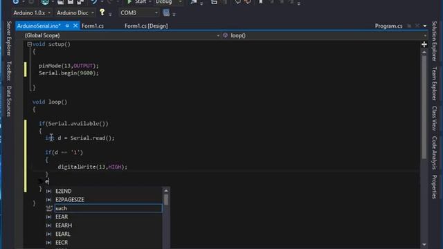
Task: Close the ArduinoSerial.ino tab
Action: pos(75,26)
